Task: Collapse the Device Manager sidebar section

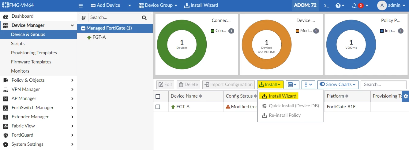Action: click(x=72, y=25)
